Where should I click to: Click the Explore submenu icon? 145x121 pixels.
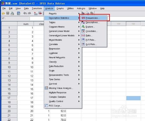tap(83, 26)
